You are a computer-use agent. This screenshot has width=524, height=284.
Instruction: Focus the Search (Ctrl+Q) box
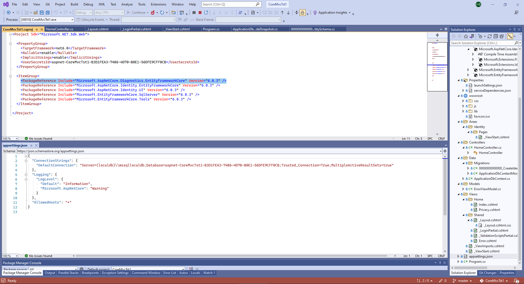(231, 4)
